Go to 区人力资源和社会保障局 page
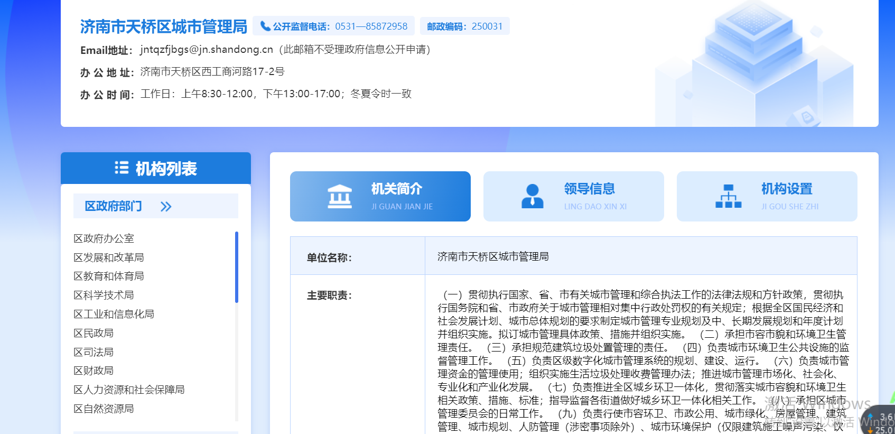 pyautogui.click(x=129, y=390)
